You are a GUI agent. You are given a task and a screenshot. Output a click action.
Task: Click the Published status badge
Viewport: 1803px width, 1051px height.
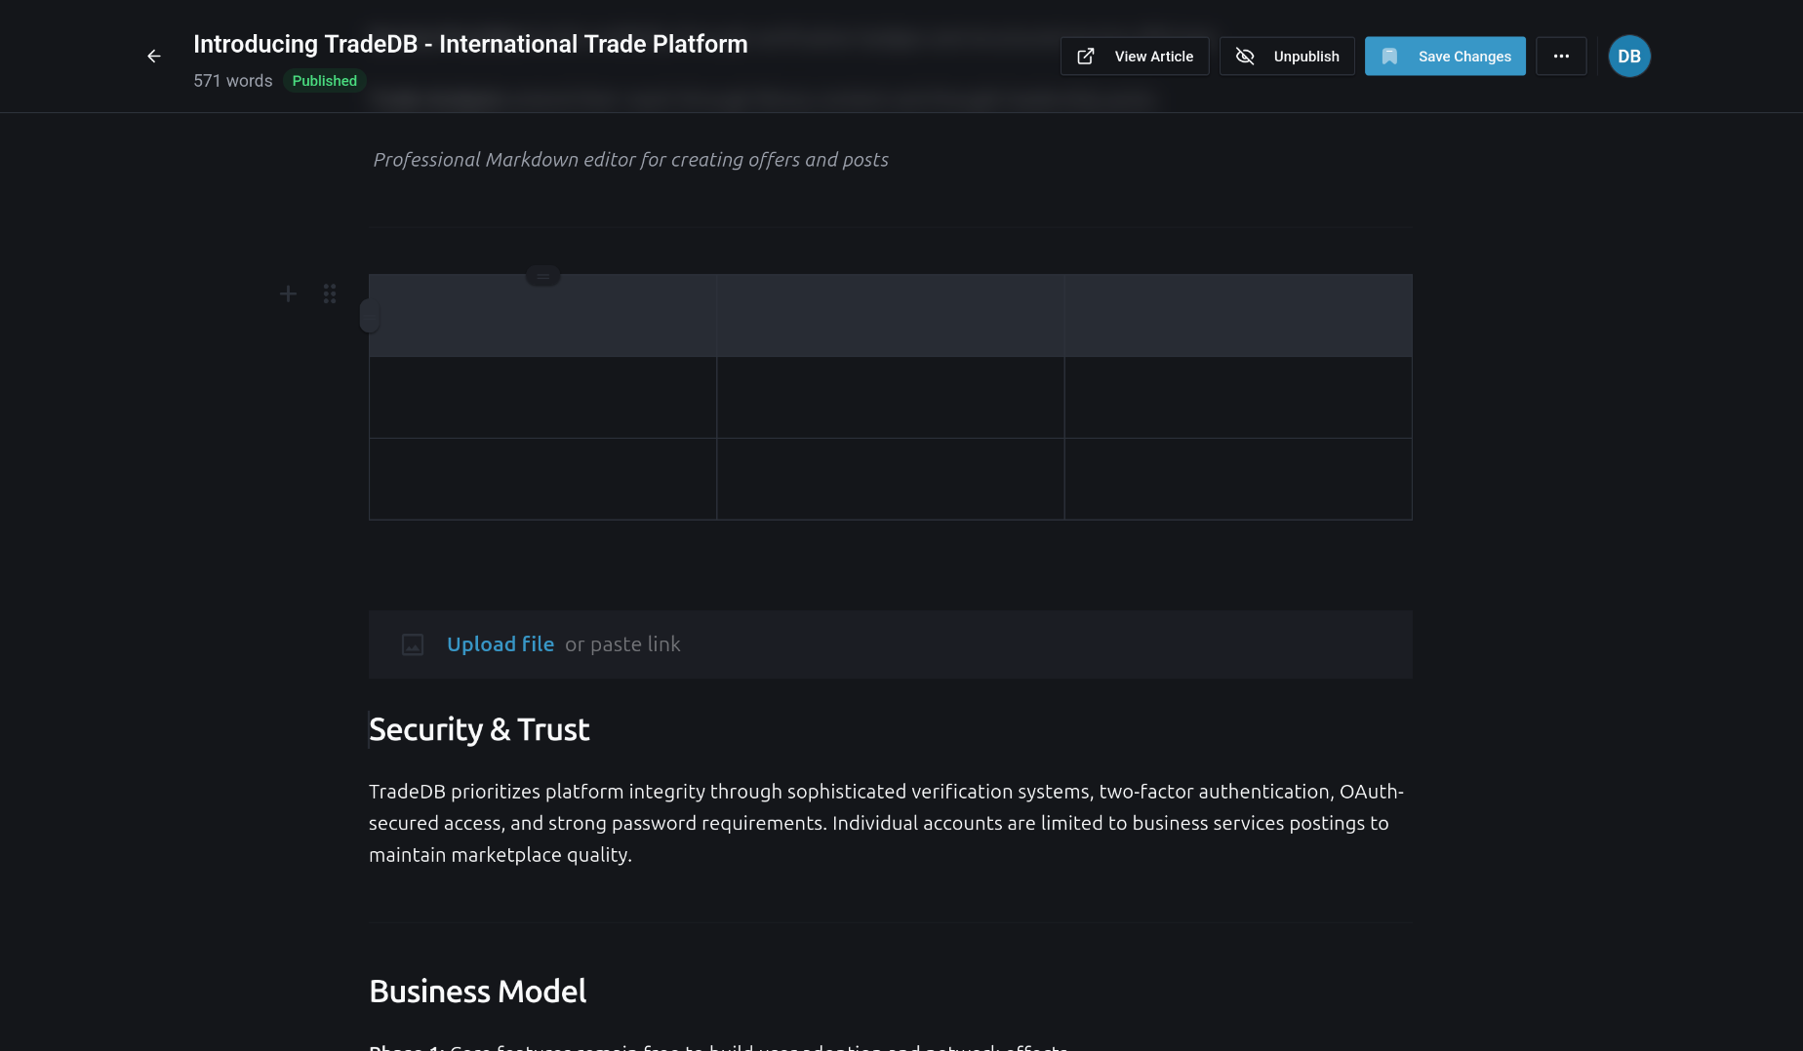pyautogui.click(x=324, y=80)
